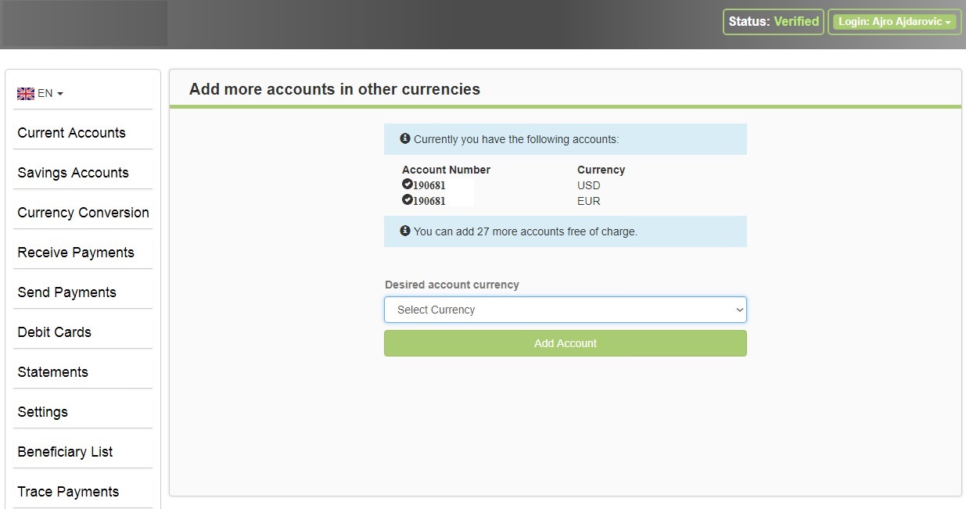The height and width of the screenshot is (509, 966).
Task: Open Settings in sidebar
Action: point(42,412)
